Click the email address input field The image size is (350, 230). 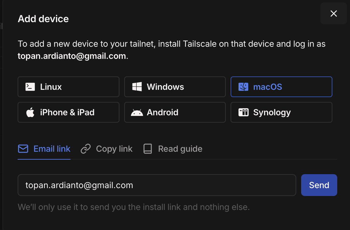[157, 185]
